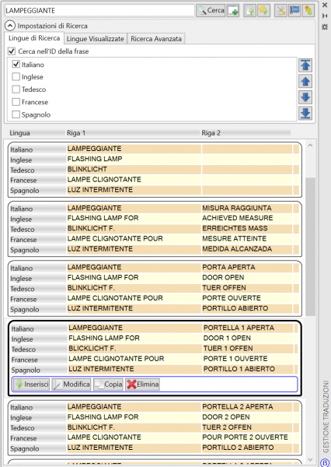Select the PORTE OUVERTE cell
Image resolution: width=331 pixels, height=467 pixels.
point(247,298)
